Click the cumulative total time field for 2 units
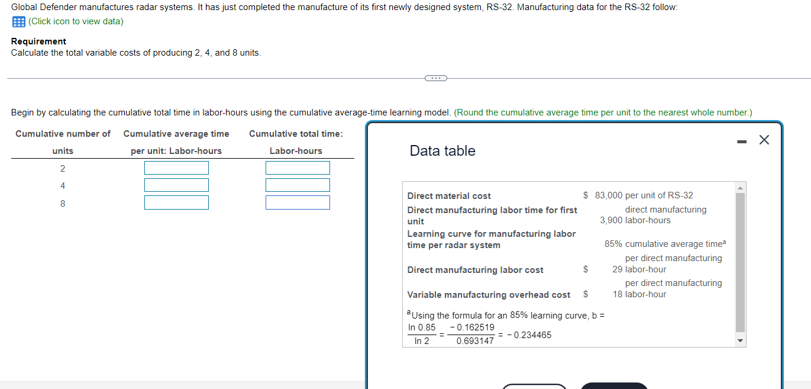The height and width of the screenshot is (389, 811). (298, 168)
